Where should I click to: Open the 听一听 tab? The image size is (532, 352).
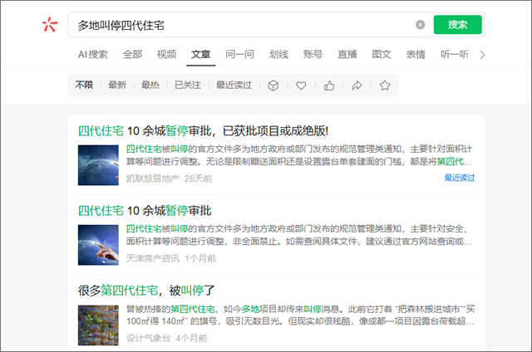coord(455,54)
